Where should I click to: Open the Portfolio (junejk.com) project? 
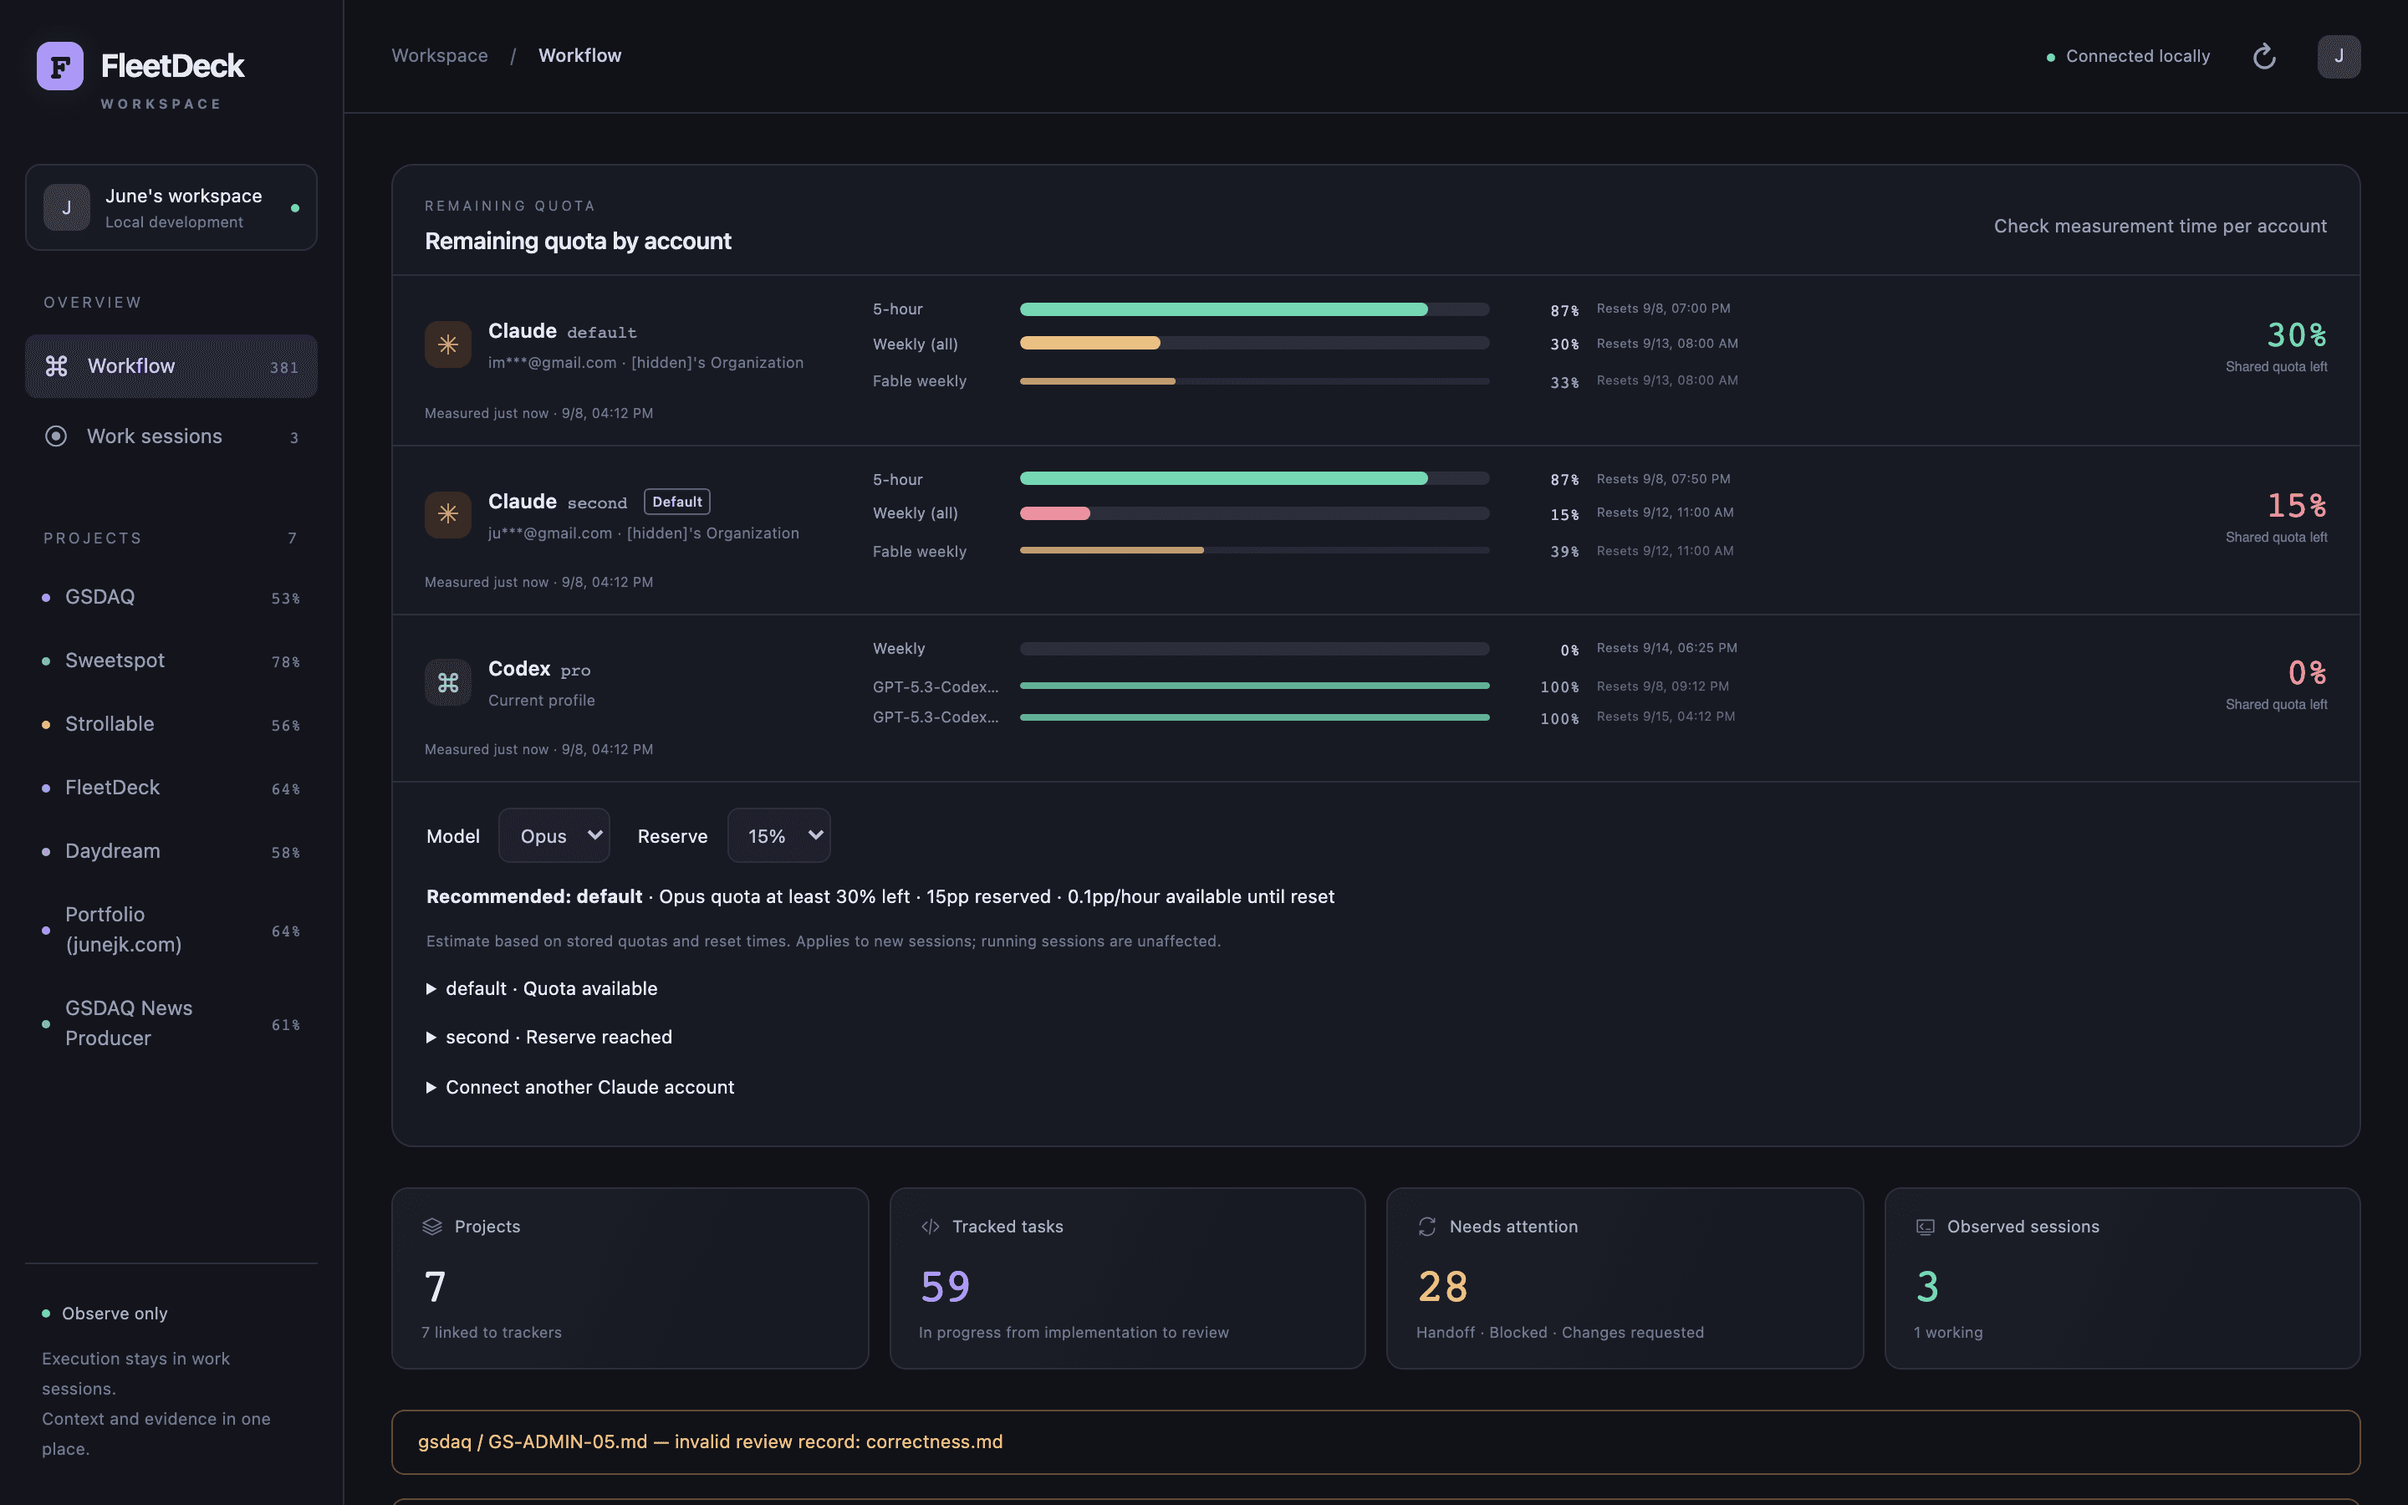(171, 930)
